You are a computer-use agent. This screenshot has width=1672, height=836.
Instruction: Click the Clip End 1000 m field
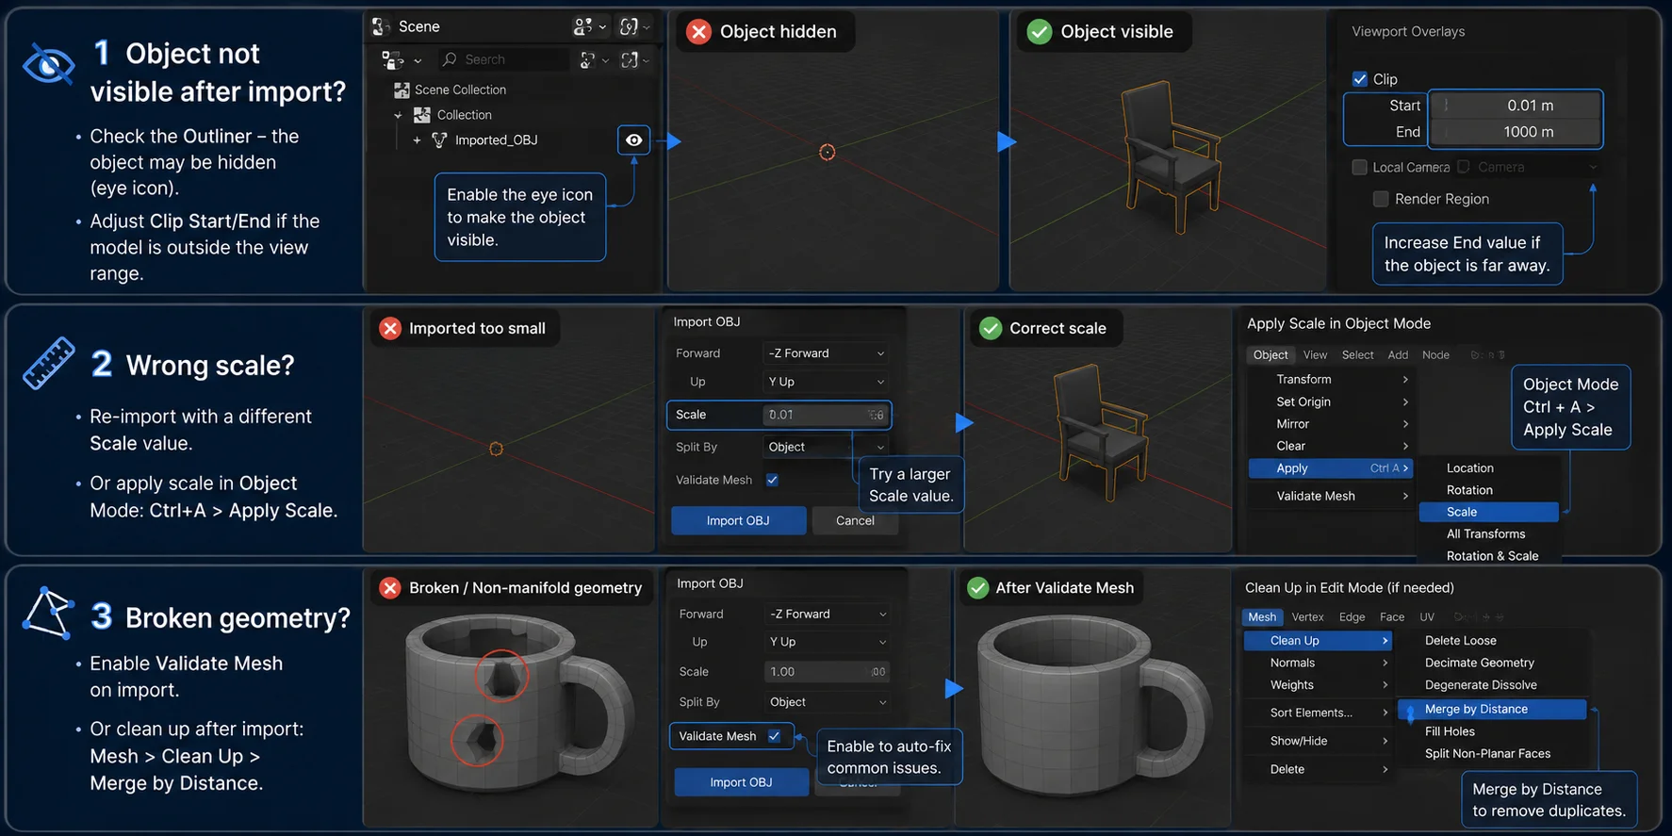tap(1516, 132)
